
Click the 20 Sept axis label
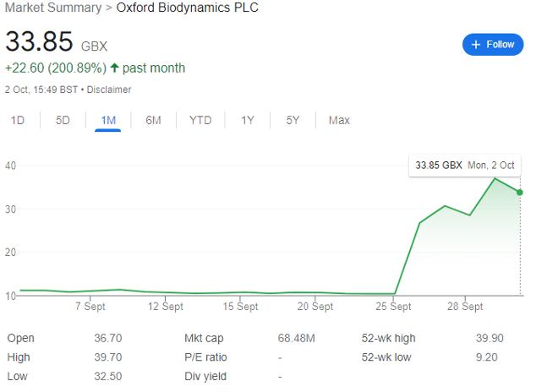point(315,307)
